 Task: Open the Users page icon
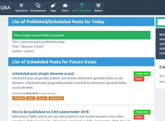(65, 5)
